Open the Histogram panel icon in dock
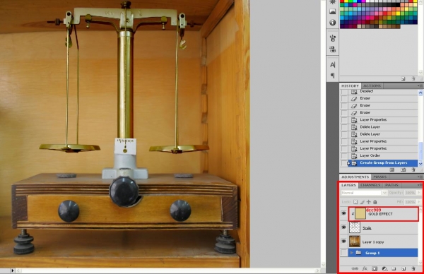Viewport: 424px width, 274px height. click(x=333, y=11)
